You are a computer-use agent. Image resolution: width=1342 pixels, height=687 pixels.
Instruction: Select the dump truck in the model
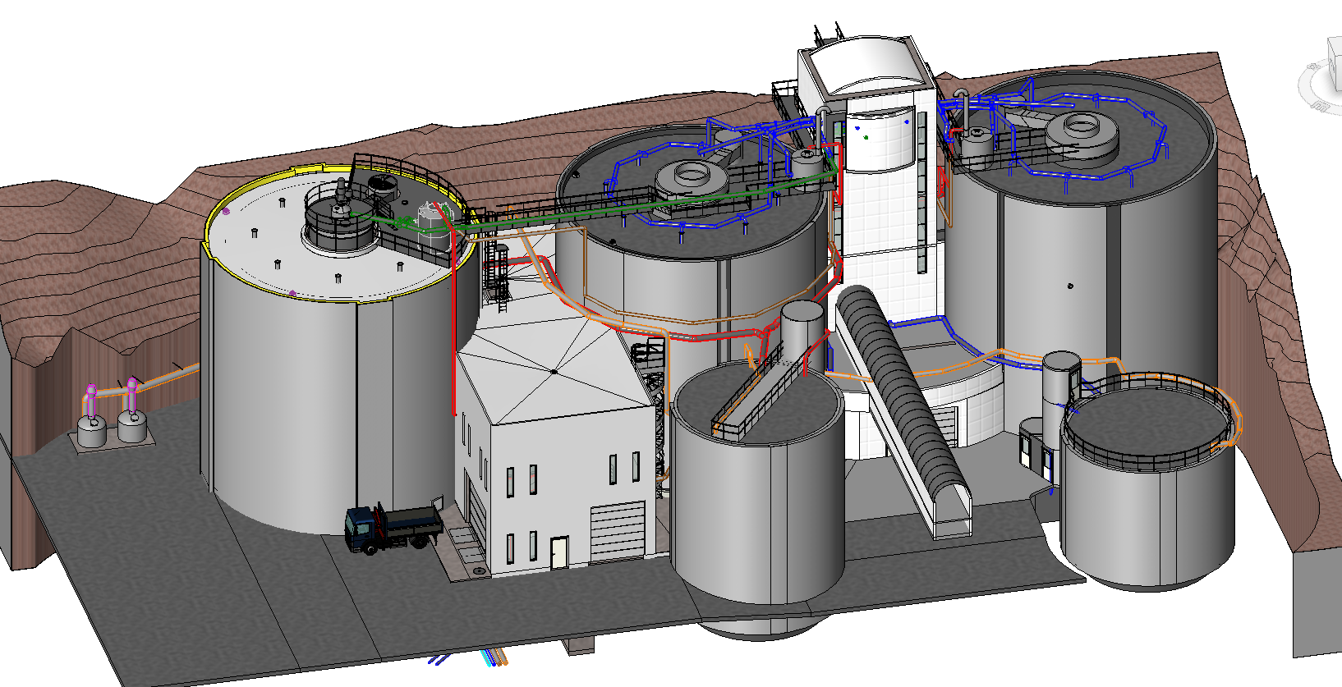click(x=394, y=528)
